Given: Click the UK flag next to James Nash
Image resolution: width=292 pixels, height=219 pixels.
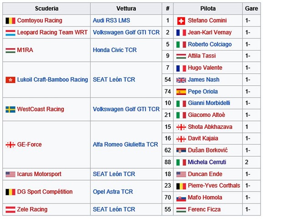Looking at the screenshot, I should coord(181,80).
